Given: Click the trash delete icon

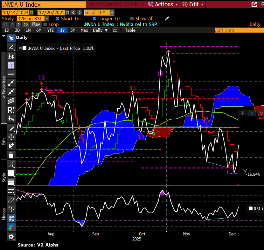Looking at the screenshot, I should [x=11, y=155].
